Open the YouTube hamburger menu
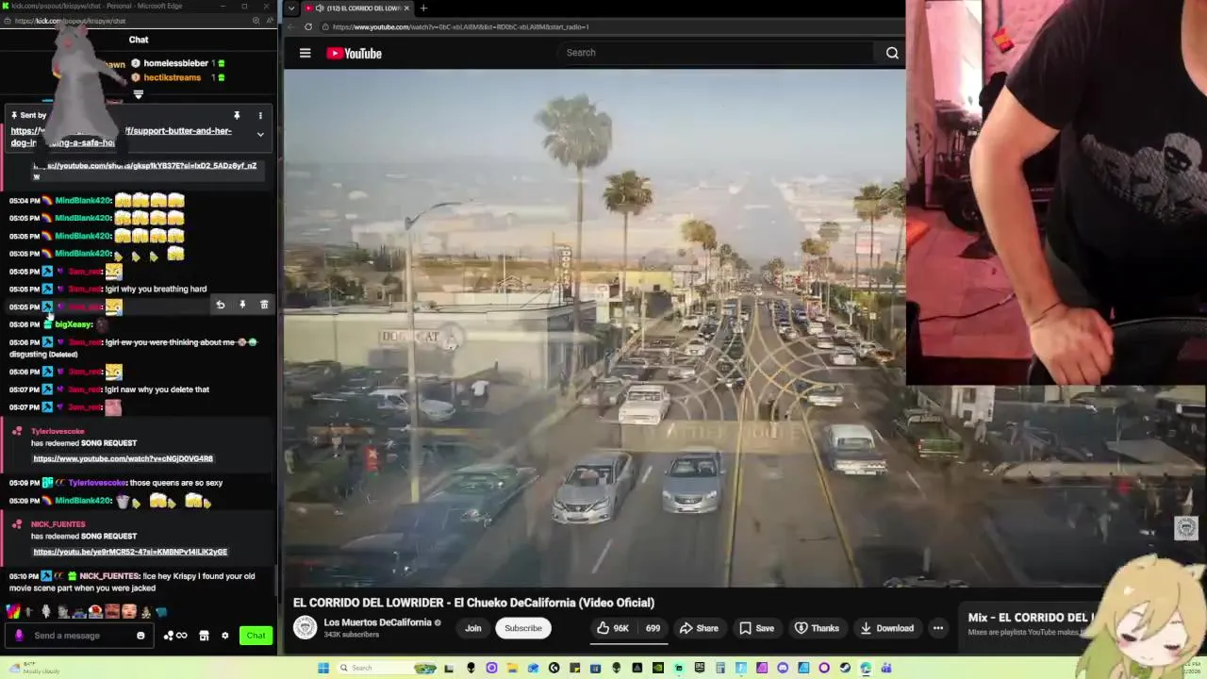Viewport: 1207px width, 679px height. (305, 54)
